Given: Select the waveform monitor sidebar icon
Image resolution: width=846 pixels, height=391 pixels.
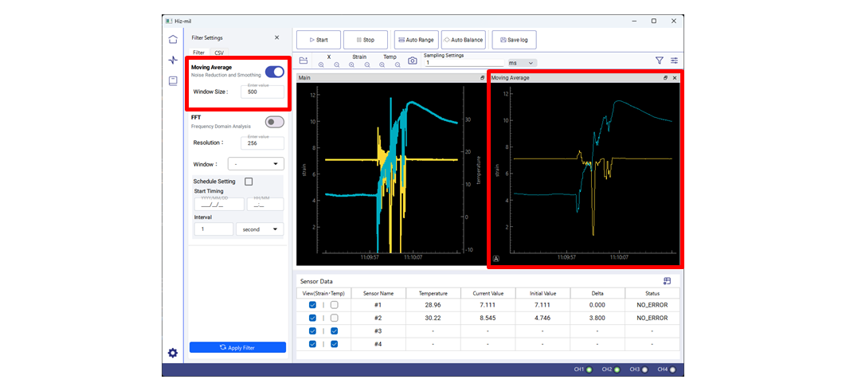Looking at the screenshot, I should click(173, 60).
